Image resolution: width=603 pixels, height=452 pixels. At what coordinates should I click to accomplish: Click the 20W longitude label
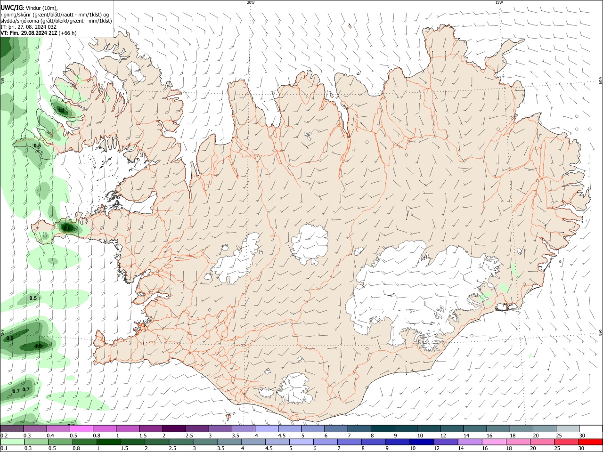251,2
